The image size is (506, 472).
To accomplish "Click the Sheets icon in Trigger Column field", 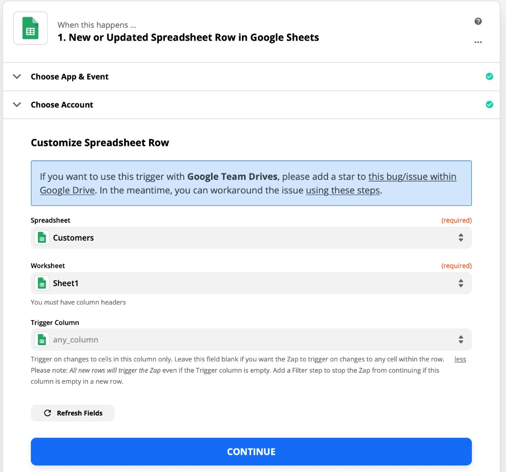I will [x=42, y=340].
